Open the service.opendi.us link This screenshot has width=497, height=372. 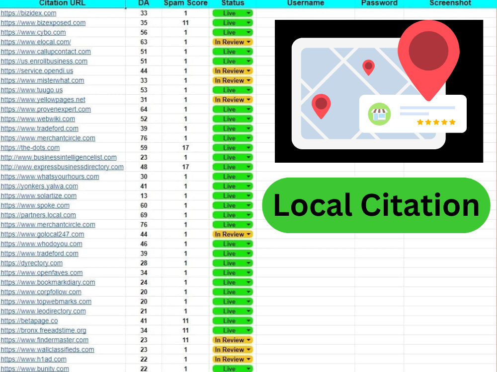(x=37, y=71)
